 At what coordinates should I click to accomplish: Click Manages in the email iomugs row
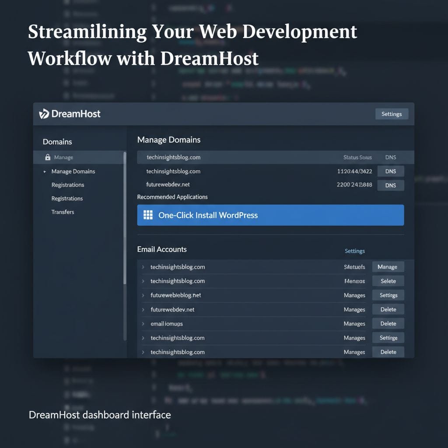[354, 324]
